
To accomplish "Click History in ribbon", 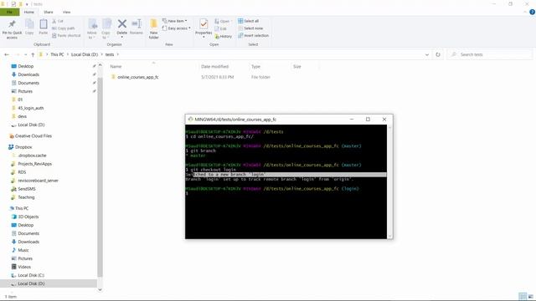I will 224,36.
